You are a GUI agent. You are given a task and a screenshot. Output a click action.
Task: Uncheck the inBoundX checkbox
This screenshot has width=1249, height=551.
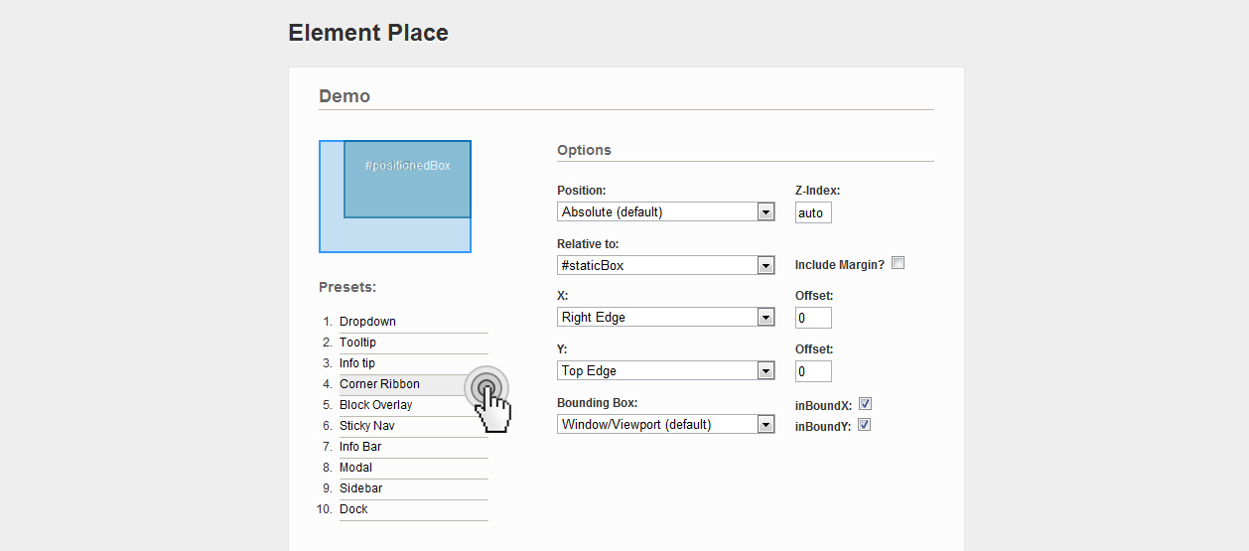point(865,404)
